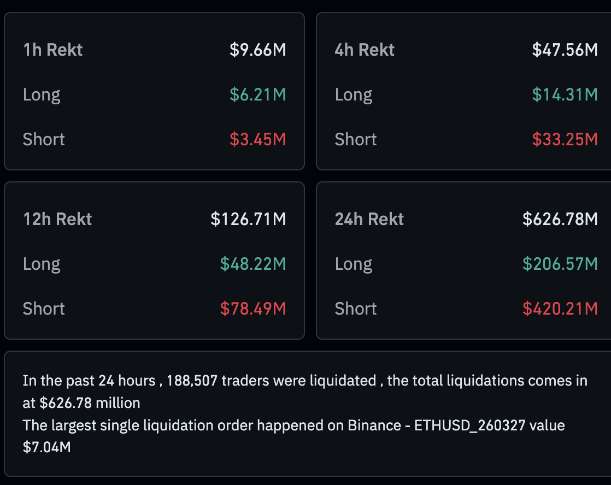
Task: Click the 1h Rekt total $9.66M
Action: coord(257,50)
